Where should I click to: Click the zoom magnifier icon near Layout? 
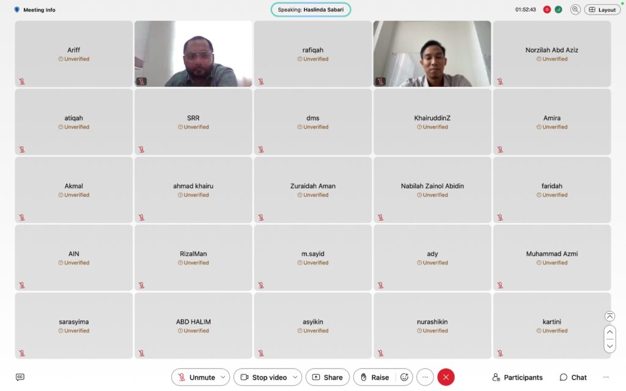(x=575, y=10)
